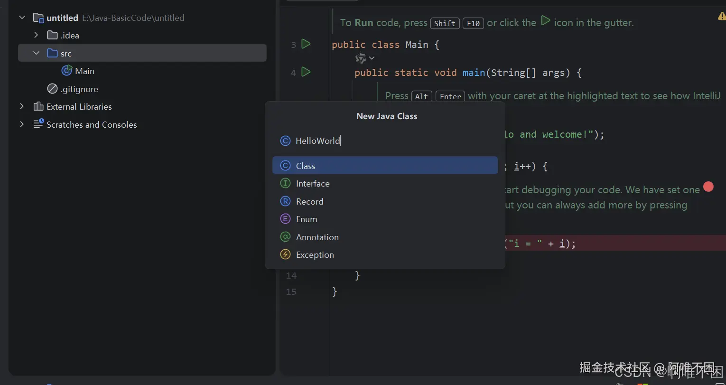Open the Main file in project tree

click(84, 71)
